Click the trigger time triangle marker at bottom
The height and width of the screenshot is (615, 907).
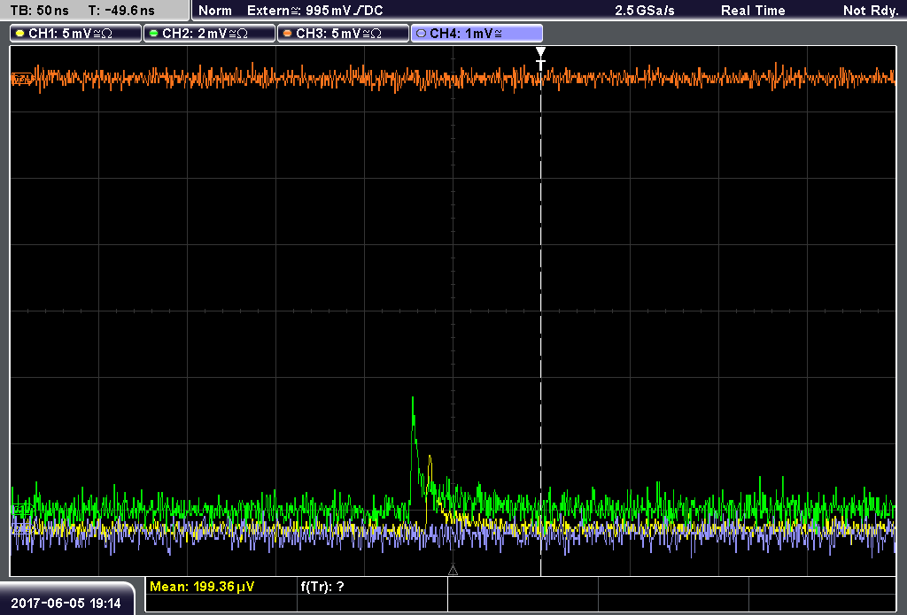[453, 571]
